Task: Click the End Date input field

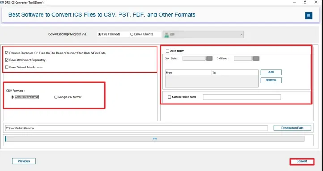Action: tap(243, 58)
